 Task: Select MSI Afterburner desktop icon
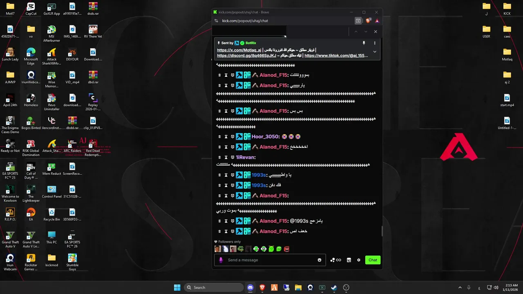click(x=51, y=33)
